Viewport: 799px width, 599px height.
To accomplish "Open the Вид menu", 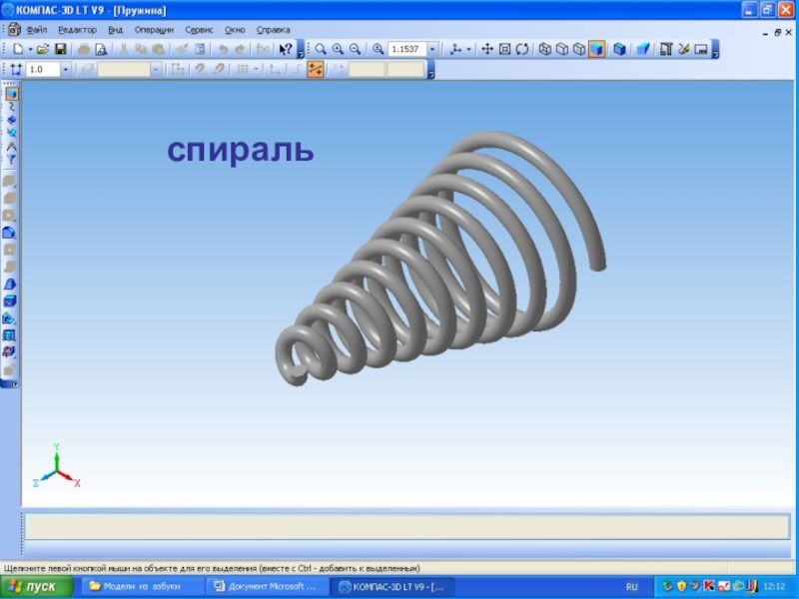I will [116, 30].
